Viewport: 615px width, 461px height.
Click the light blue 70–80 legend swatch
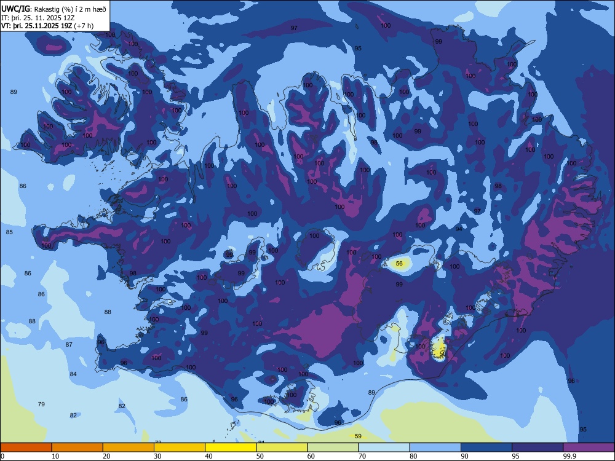384,447
